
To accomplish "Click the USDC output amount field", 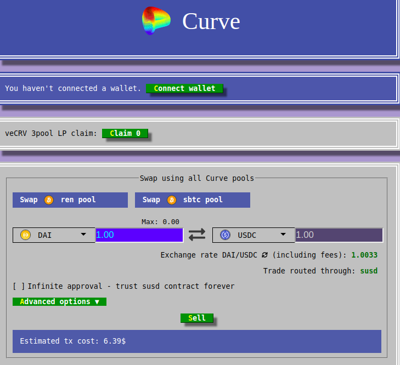I will (339, 235).
